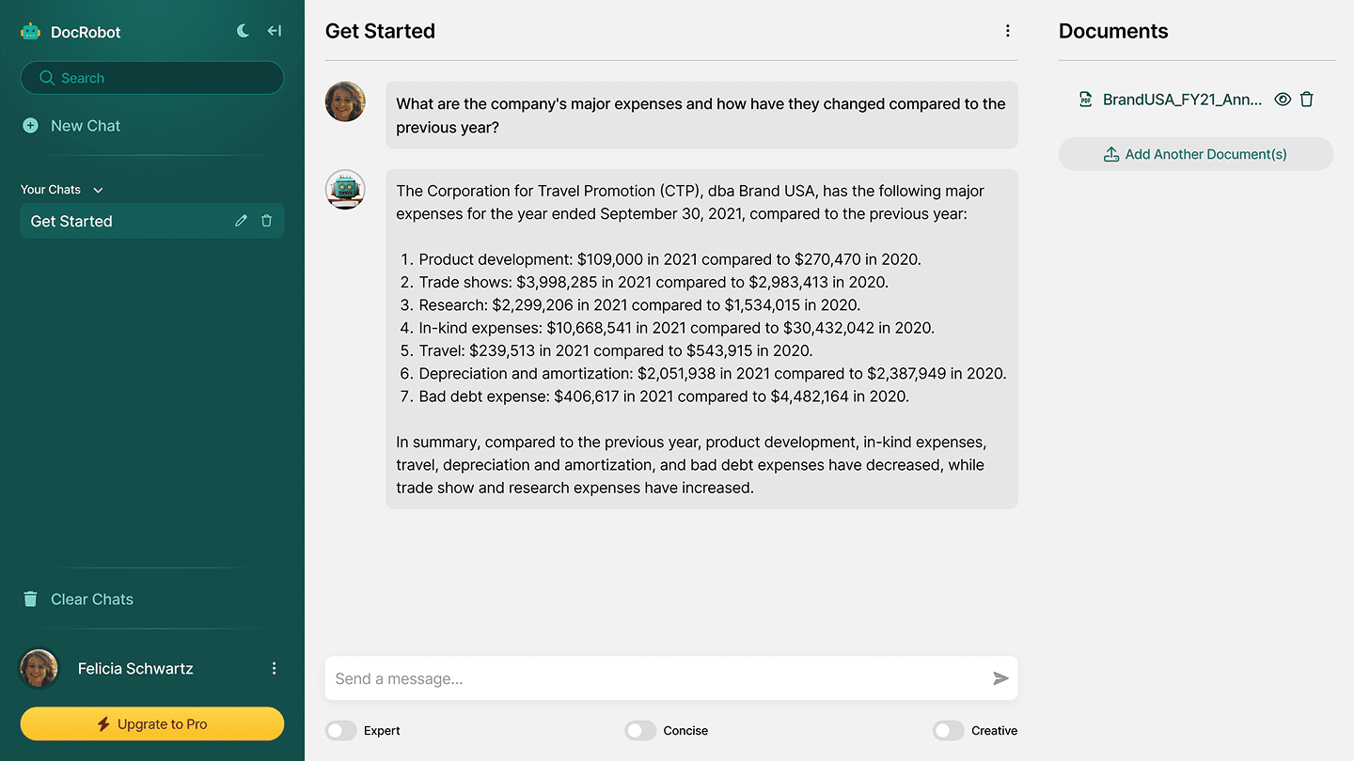Delete the BrandUSA_FY21 document
This screenshot has height=761, width=1354.
point(1306,100)
